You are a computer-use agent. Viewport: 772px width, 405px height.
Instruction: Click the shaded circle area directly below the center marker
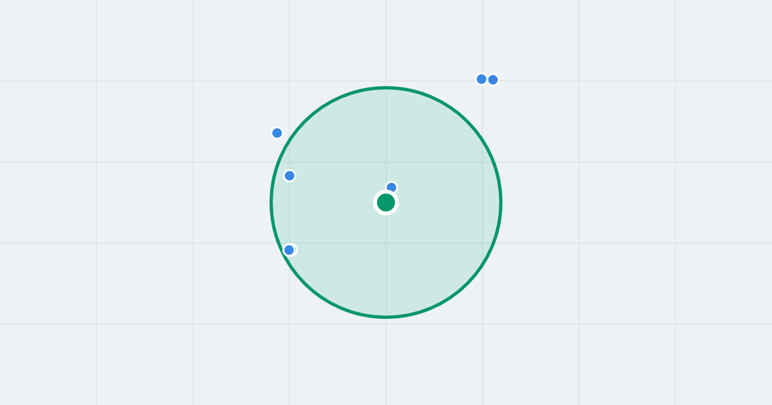[x=386, y=264]
